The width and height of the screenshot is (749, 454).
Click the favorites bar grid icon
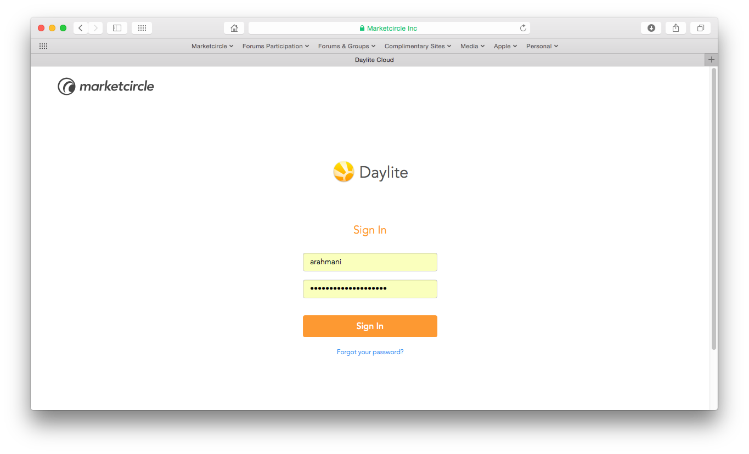pos(43,46)
